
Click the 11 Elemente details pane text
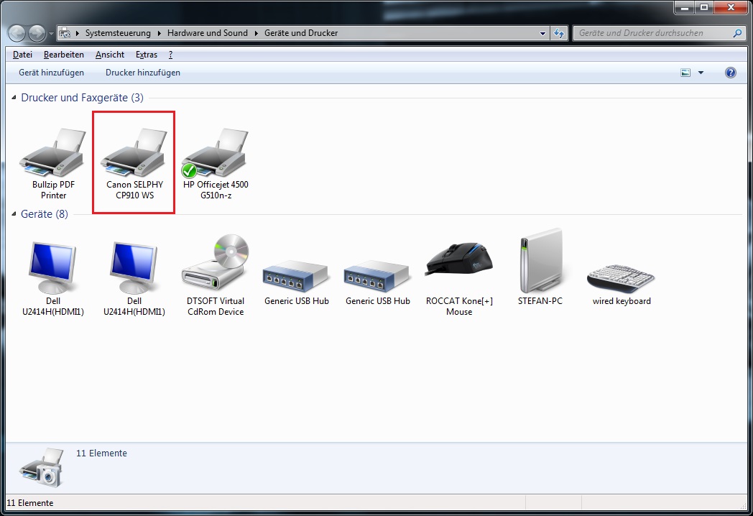pos(101,453)
